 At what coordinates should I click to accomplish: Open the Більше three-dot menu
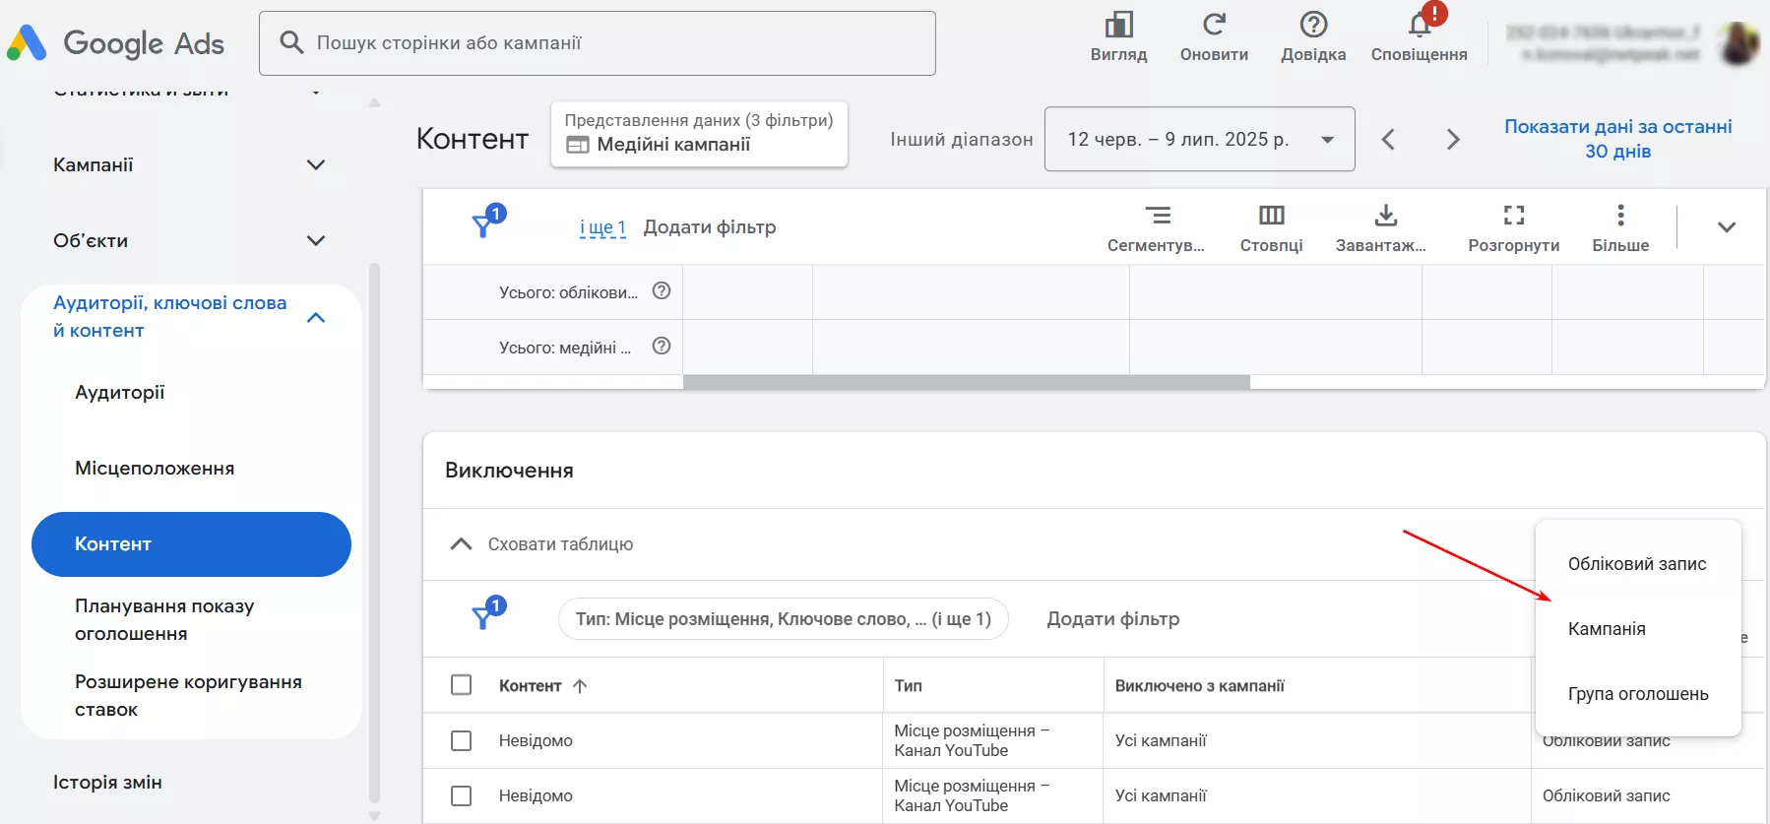(1620, 215)
